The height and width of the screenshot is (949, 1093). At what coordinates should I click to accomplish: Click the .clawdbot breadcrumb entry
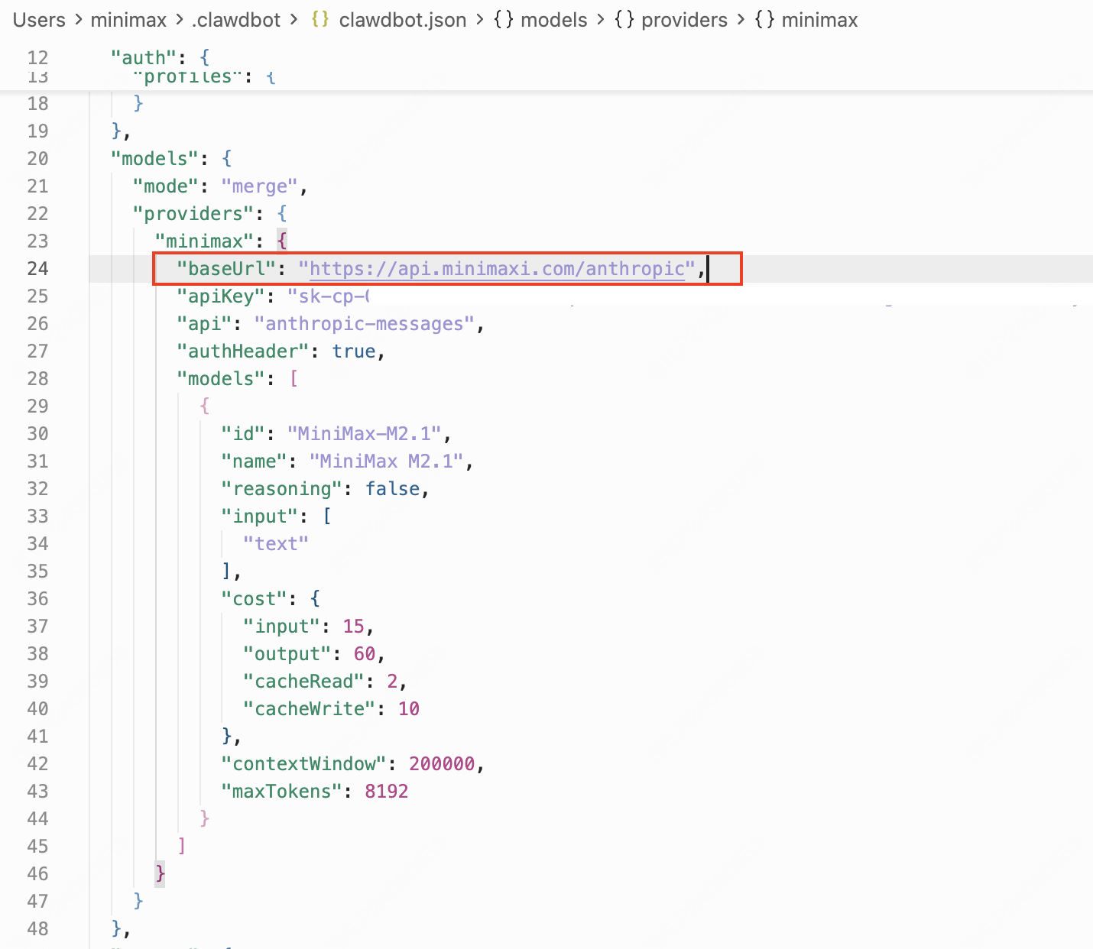237,20
